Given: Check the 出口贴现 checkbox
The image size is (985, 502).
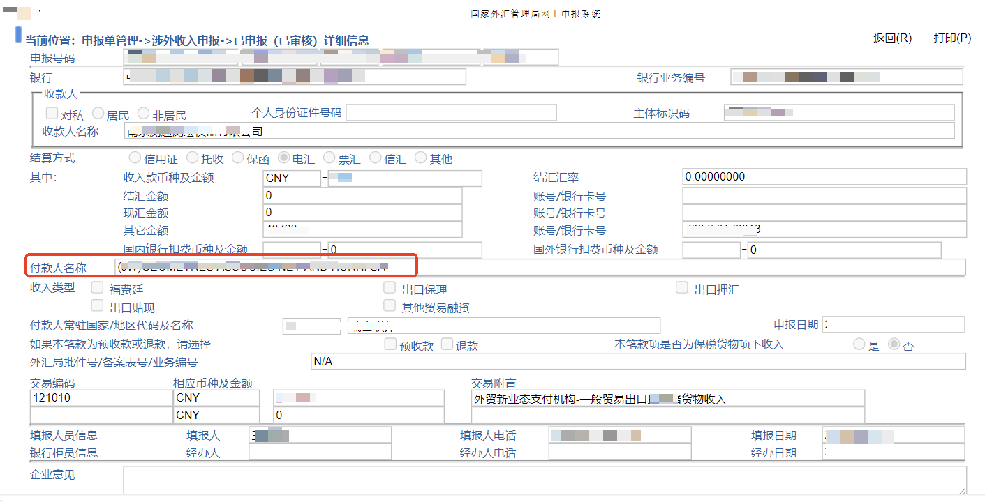Looking at the screenshot, I should [x=97, y=305].
